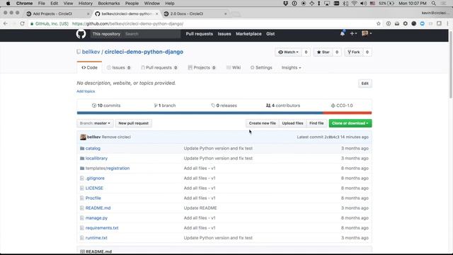Open the README.md file link
The height and width of the screenshot is (255, 453).
click(98, 208)
